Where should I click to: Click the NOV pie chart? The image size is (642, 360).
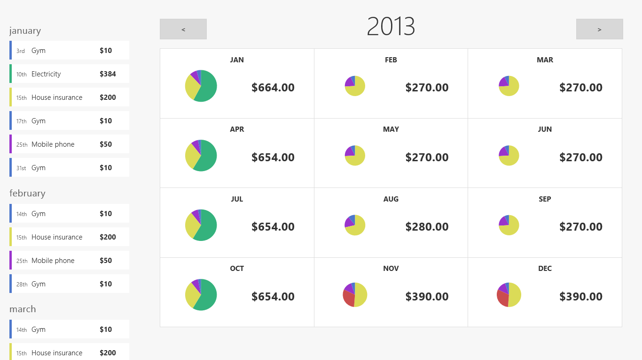point(355,295)
